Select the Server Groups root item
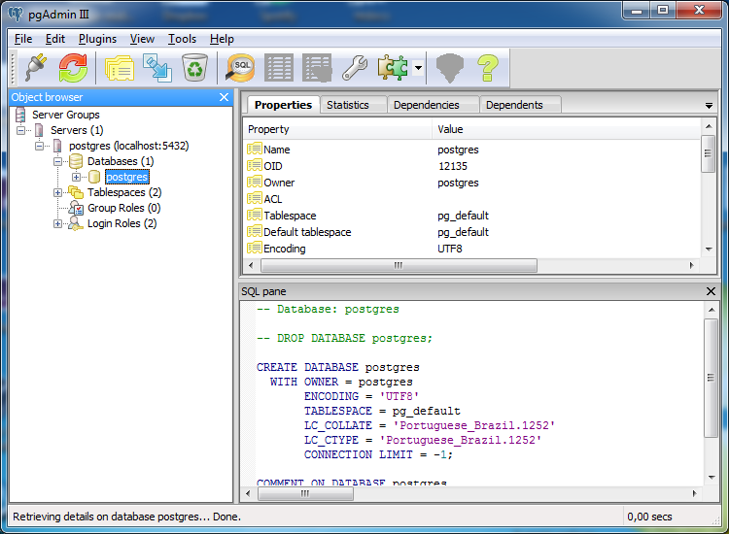This screenshot has width=729, height=534. pyautogui.click(x=65, y=115)
